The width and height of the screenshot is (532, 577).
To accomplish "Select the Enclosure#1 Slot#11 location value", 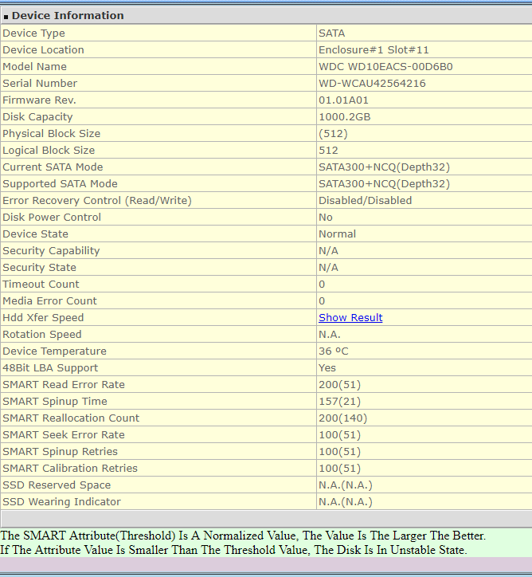I will tap(374, 49).
